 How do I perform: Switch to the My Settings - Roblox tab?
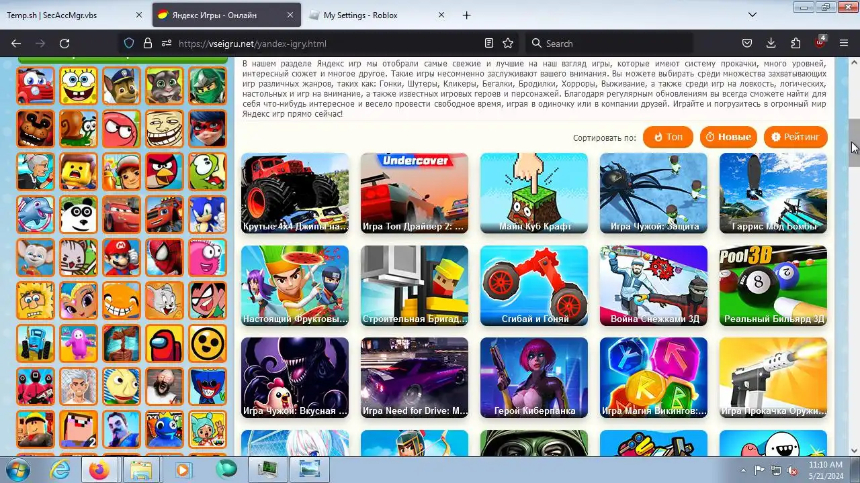pyautogui.click(x=378, y=15)
